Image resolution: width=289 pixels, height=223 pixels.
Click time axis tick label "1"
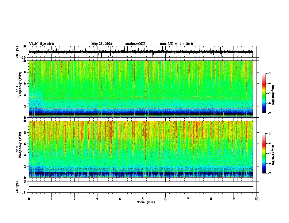coord(51,199)
